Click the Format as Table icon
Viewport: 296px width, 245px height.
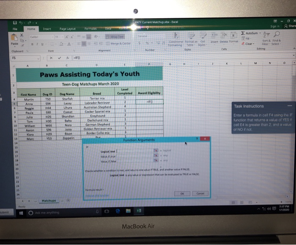point(191,36)
